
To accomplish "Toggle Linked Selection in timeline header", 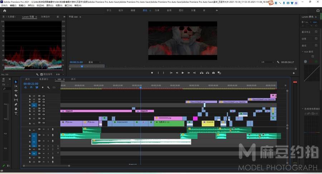I will [x=37, y=87].
